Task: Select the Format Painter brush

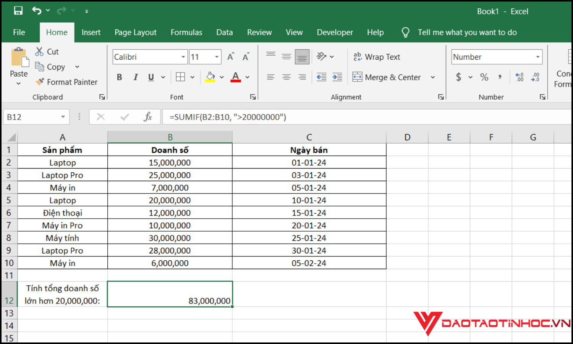Action: (66, 82)
